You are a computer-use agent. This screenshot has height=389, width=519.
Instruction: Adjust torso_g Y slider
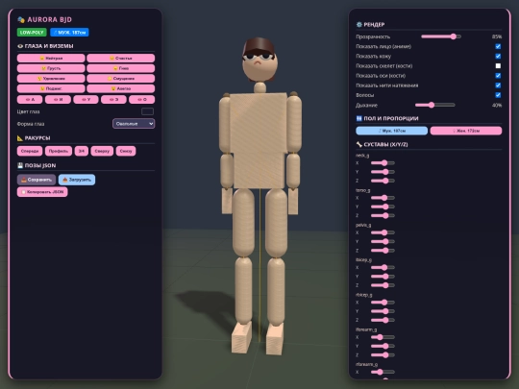click(383, 207)
